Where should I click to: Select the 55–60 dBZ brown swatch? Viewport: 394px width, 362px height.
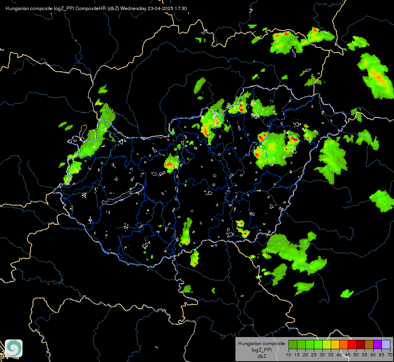(369, 344)
